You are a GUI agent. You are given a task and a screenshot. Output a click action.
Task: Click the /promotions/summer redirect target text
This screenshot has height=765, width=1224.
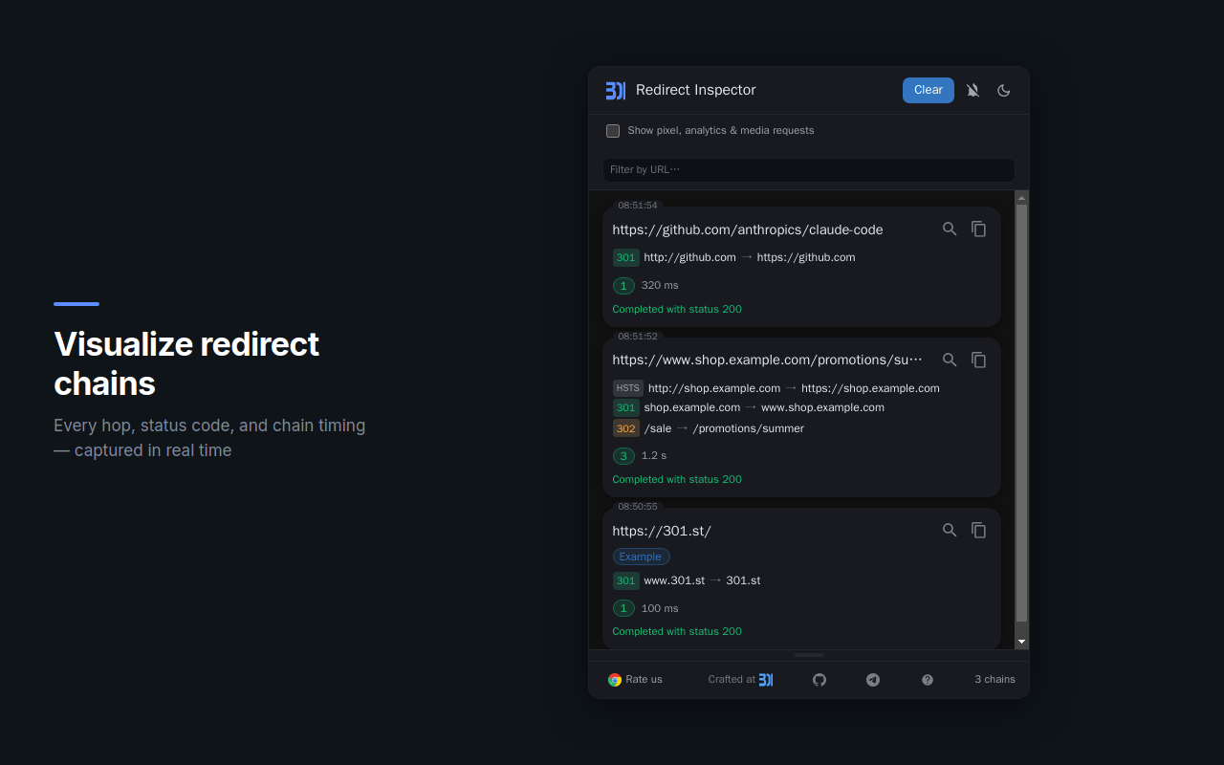pos(749,428)
